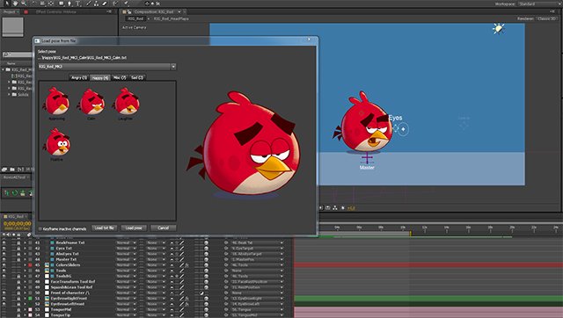
Task: Click the fx switch on ColorsSliders layer
Action: pyautogui.click(x=186, y=265)
